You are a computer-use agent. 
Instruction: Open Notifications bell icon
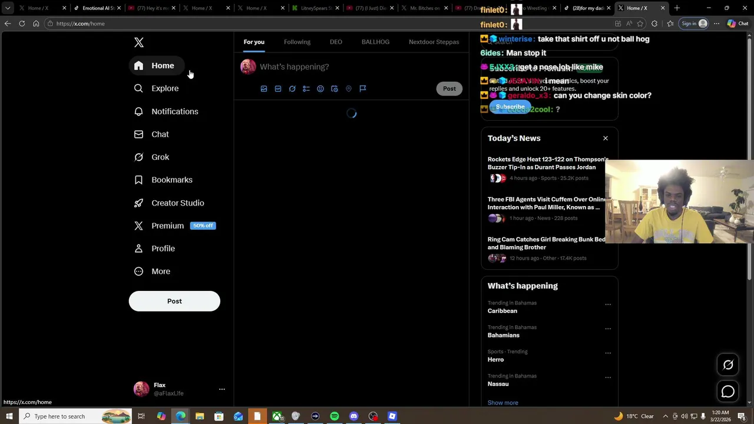coord(138,111)
